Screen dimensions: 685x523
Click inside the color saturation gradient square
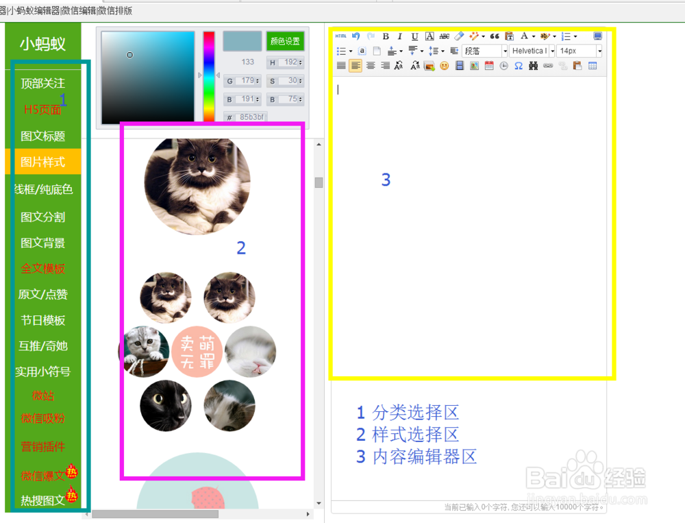pos(148,77)
